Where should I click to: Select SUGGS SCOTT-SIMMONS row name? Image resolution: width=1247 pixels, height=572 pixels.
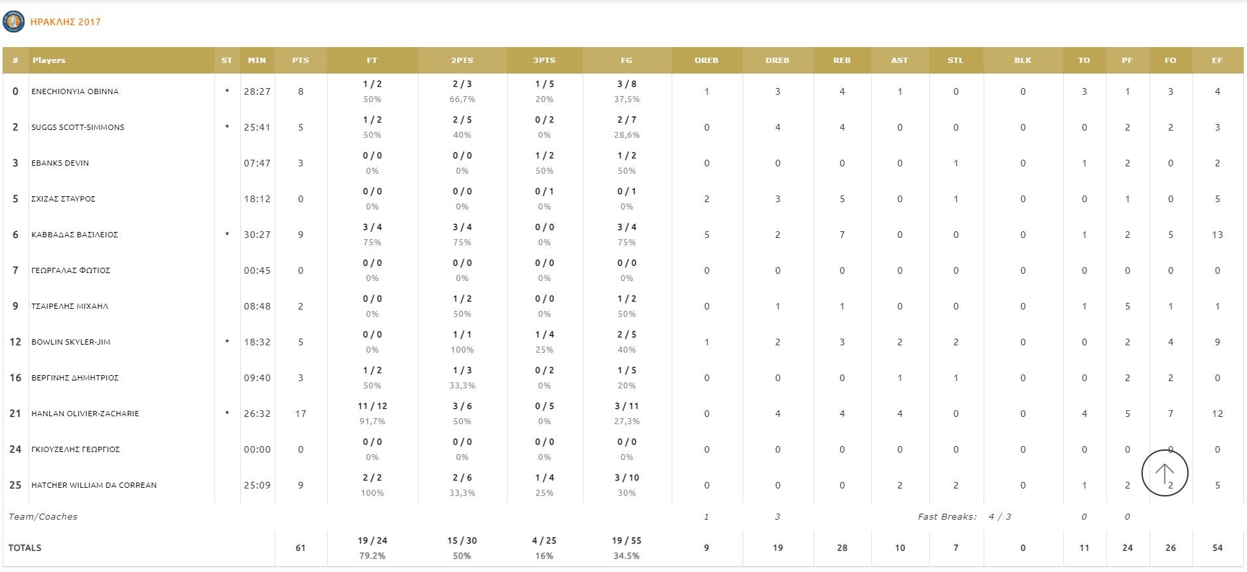coord(78,127)
